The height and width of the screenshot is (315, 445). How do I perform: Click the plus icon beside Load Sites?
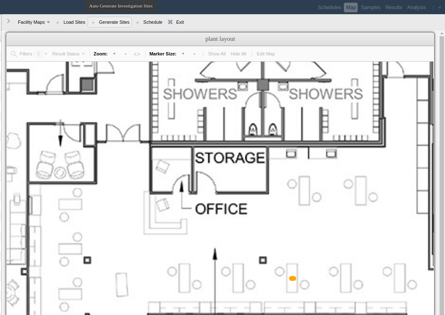[58, 22]
